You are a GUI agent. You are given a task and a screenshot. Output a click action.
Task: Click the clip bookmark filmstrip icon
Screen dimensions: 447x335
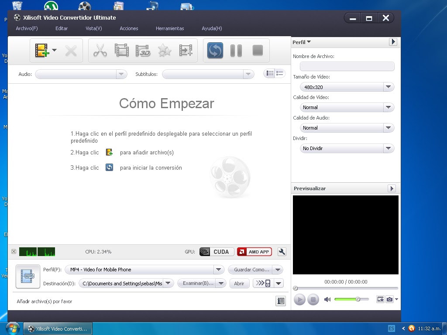click(x=380, y=299)
